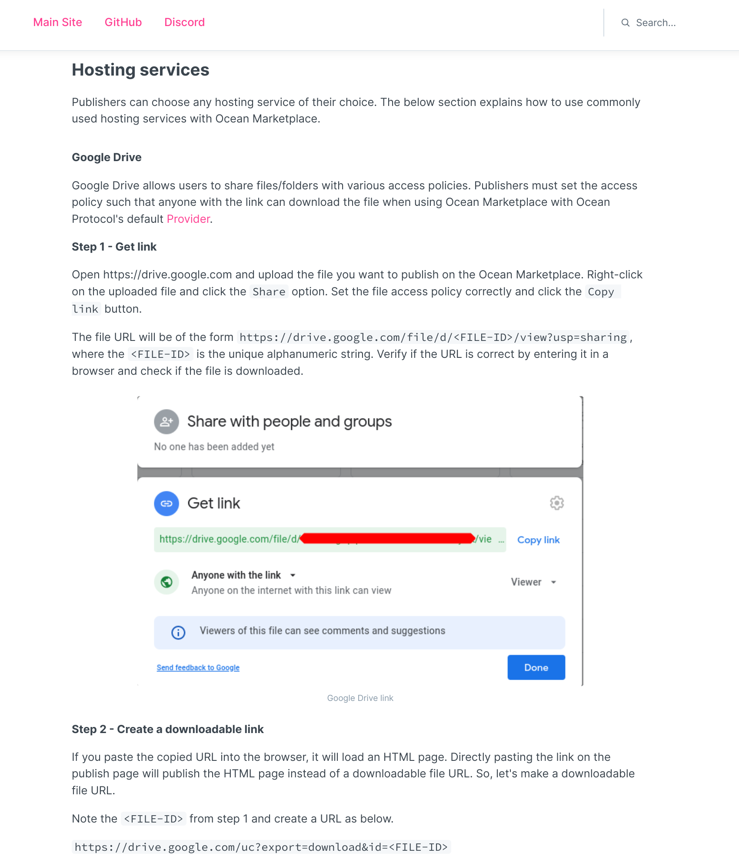Open the Main Site navigation item
This screenshot has width=739, height=859.
(57, 22)
